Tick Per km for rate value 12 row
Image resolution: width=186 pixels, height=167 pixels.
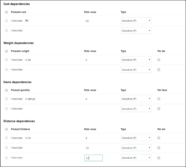pyautogui.click(x=159, y=158)
